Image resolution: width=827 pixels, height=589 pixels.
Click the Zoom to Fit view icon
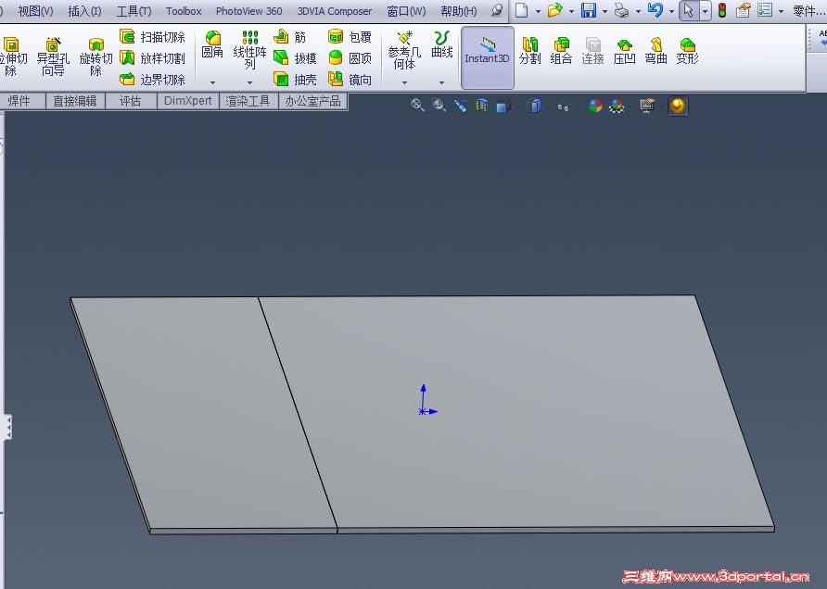click(418, 106)
